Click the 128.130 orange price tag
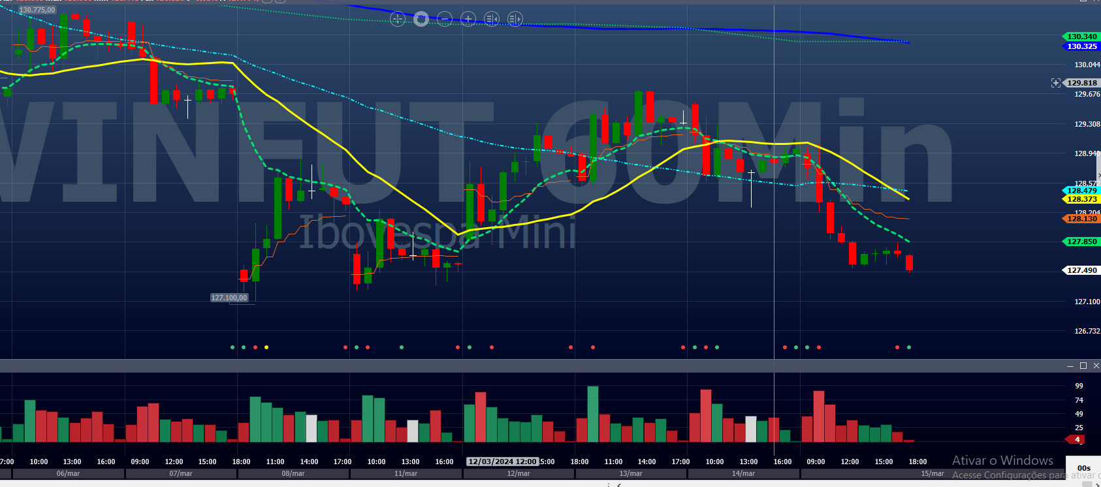The height and width of the screenshot is (487, 1101). click(1082, 219)
